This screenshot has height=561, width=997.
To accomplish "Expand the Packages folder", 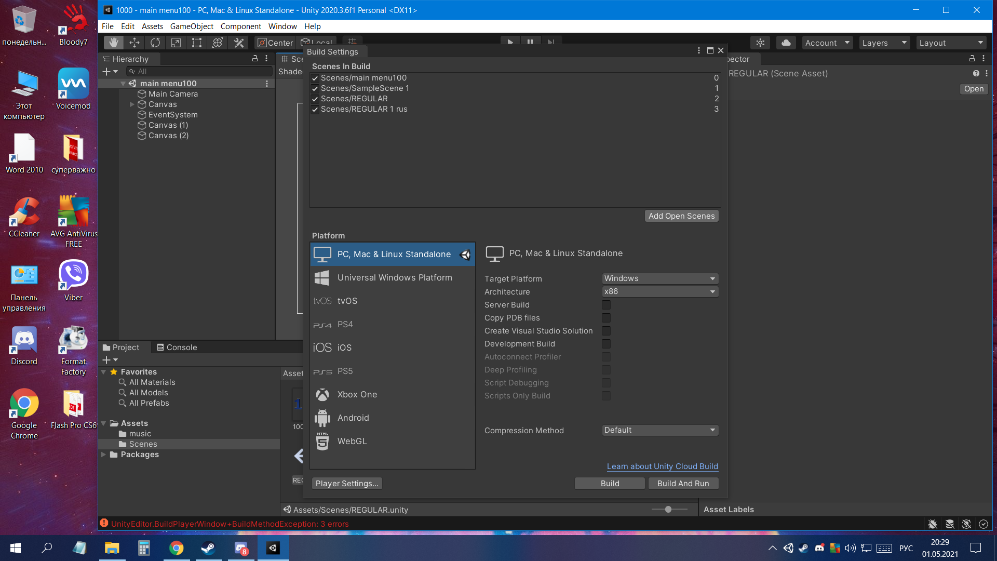I will pos(103,455).
